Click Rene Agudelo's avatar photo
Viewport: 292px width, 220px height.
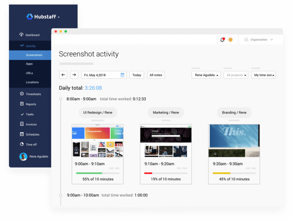[x=23, y=157]
